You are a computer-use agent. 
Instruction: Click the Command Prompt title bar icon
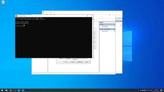[16, 16]
